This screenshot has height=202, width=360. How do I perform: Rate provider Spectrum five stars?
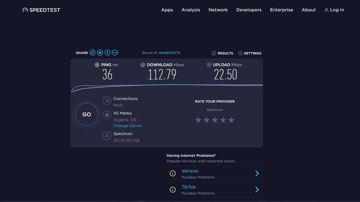click(231, 120)
